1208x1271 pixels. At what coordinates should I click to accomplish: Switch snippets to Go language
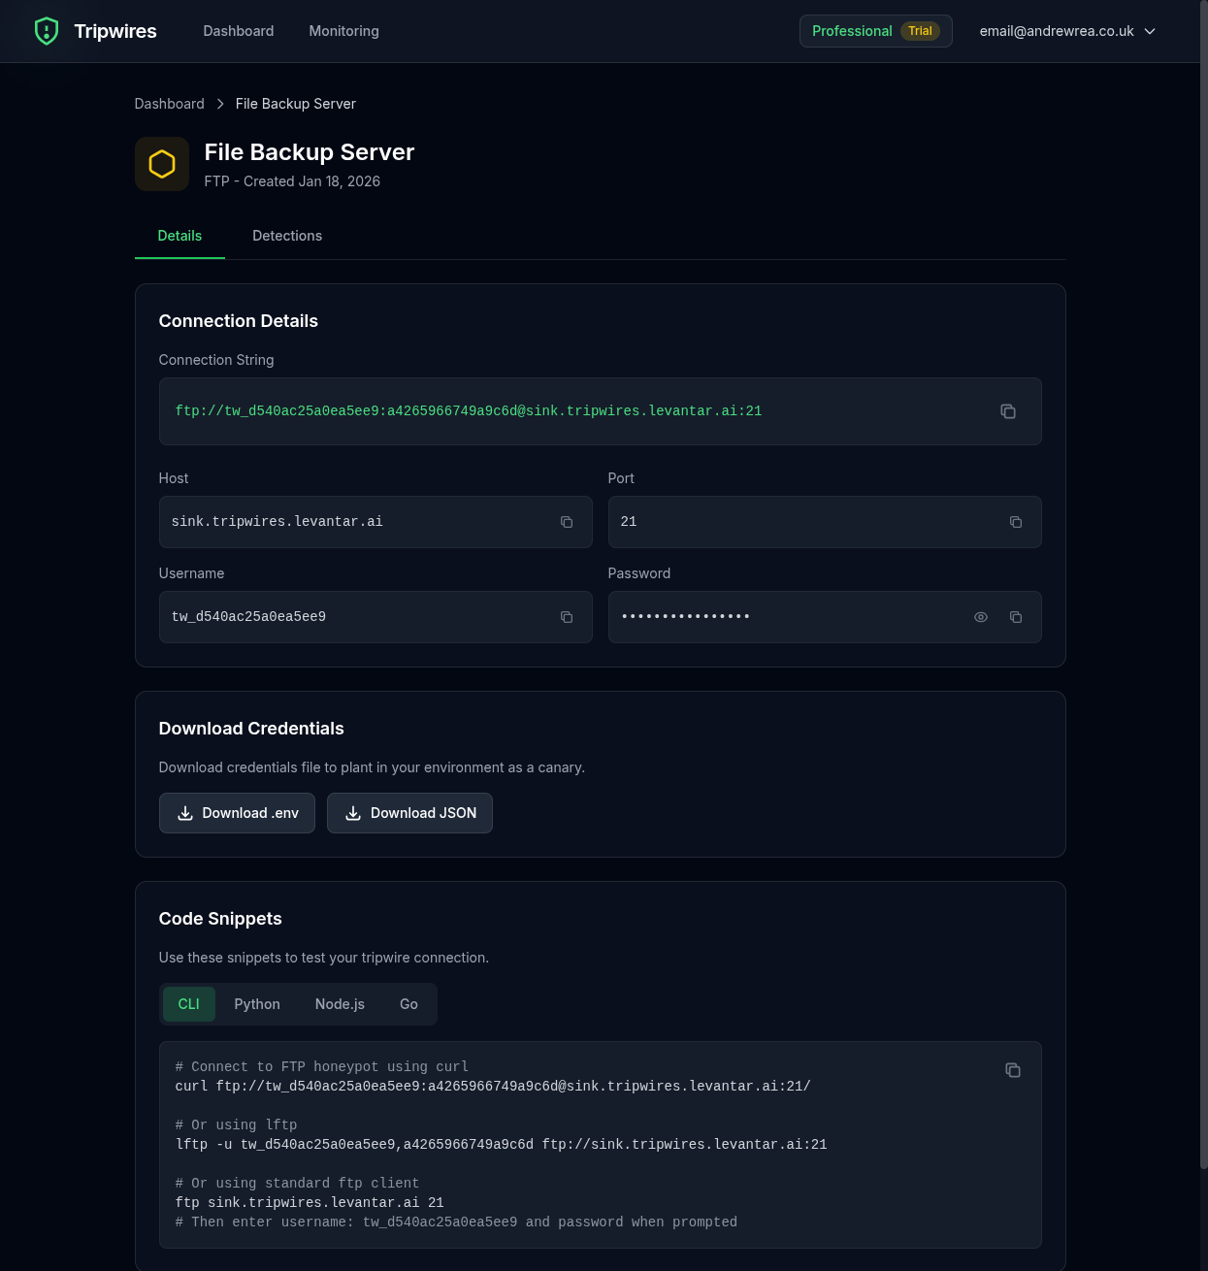click(408, 1004)
